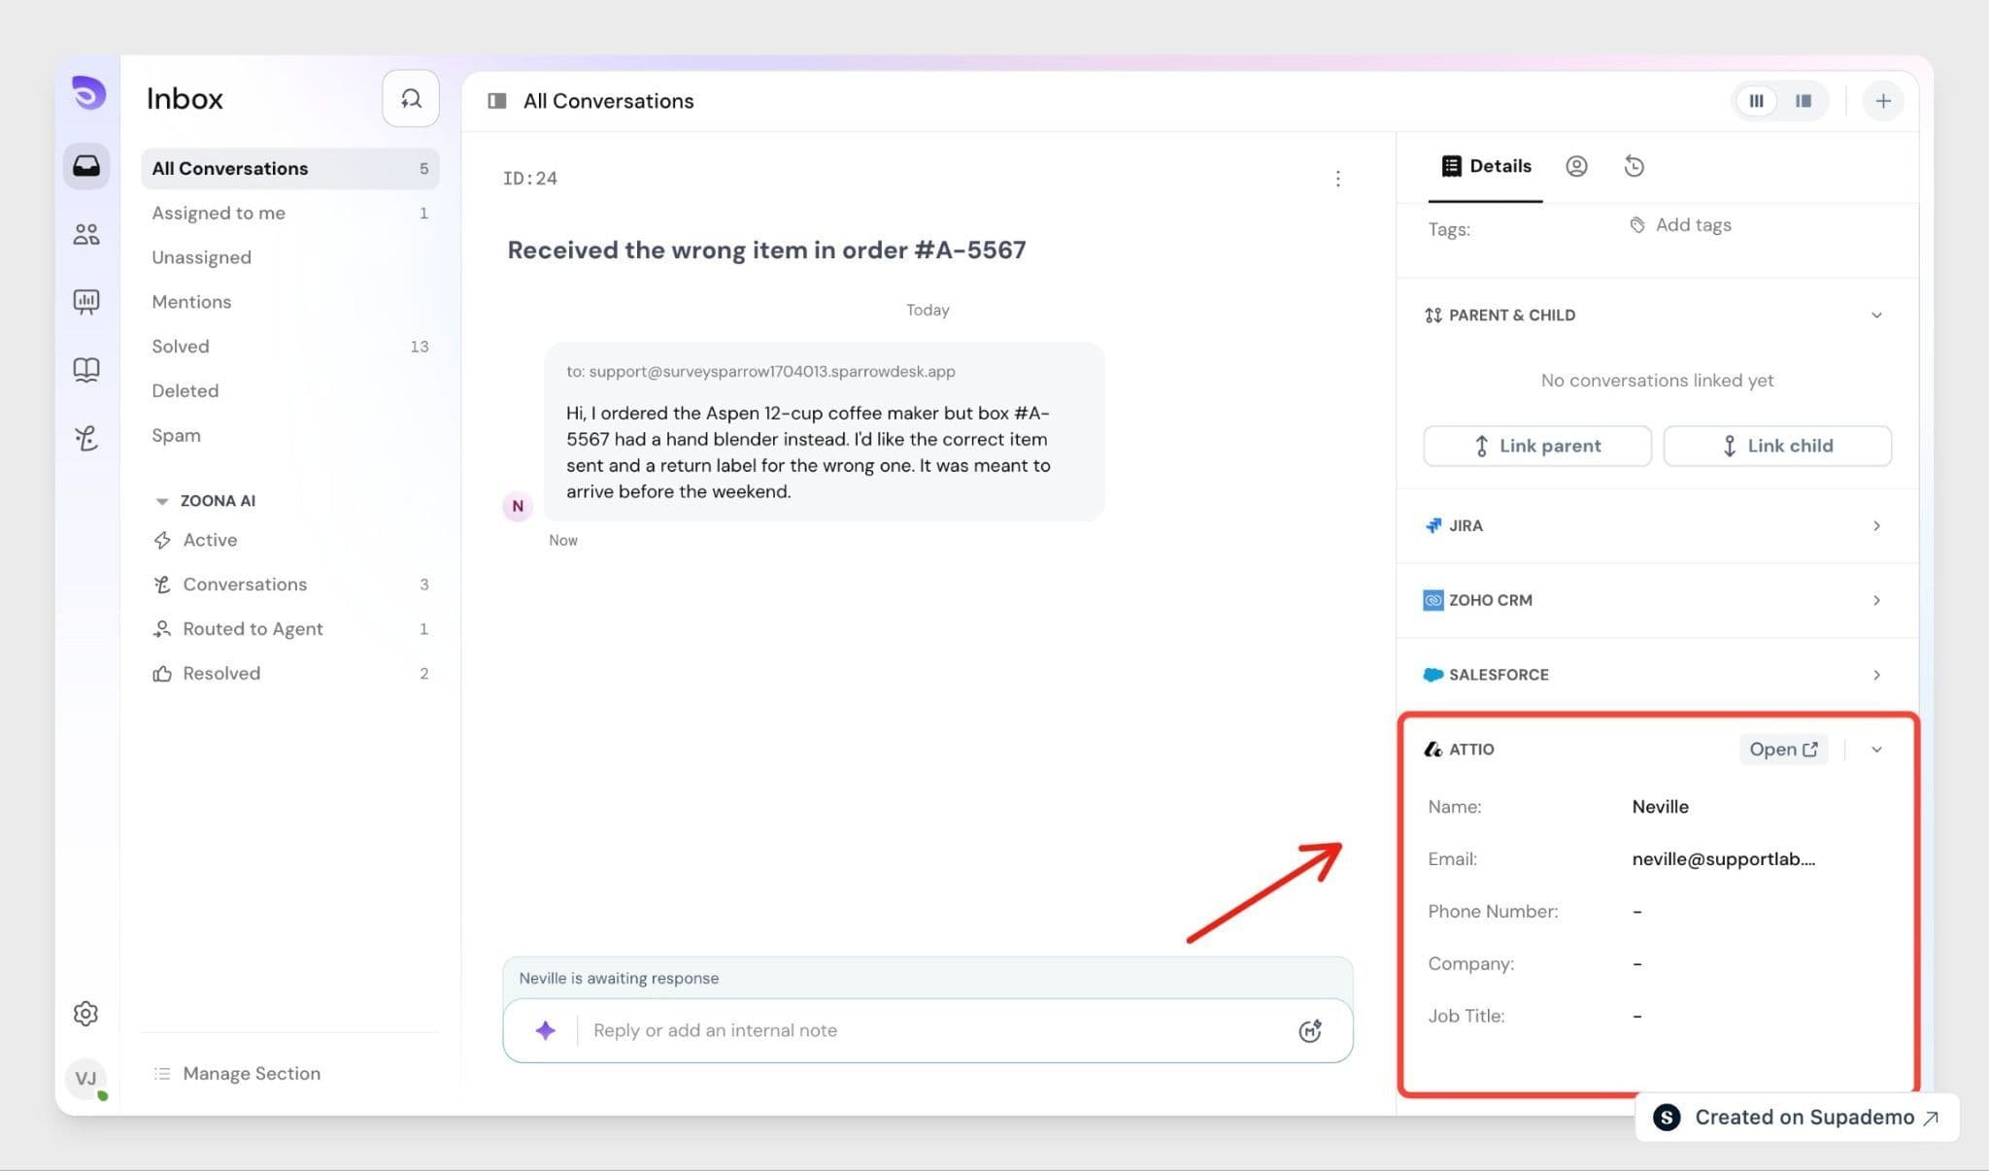This screenshot has height=1171, width=1989.
Task: Click the N sender avatar
Action: [518, 506]
